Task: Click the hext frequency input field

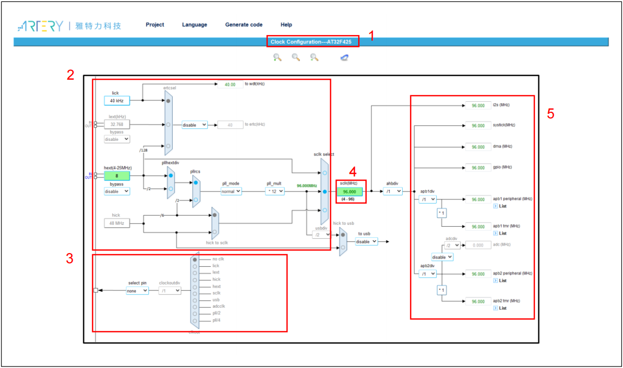Action: pyautogui.click(x=117, y=176)
